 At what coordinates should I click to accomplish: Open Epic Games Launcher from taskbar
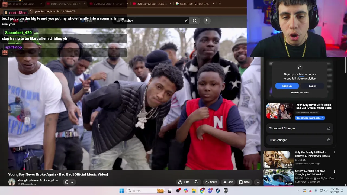click(x=226, y=191)
